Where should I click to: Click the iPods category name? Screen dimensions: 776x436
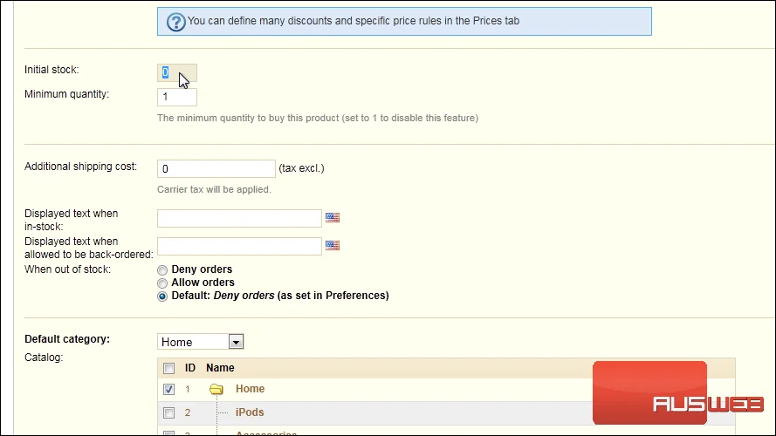tap(250, 412)
